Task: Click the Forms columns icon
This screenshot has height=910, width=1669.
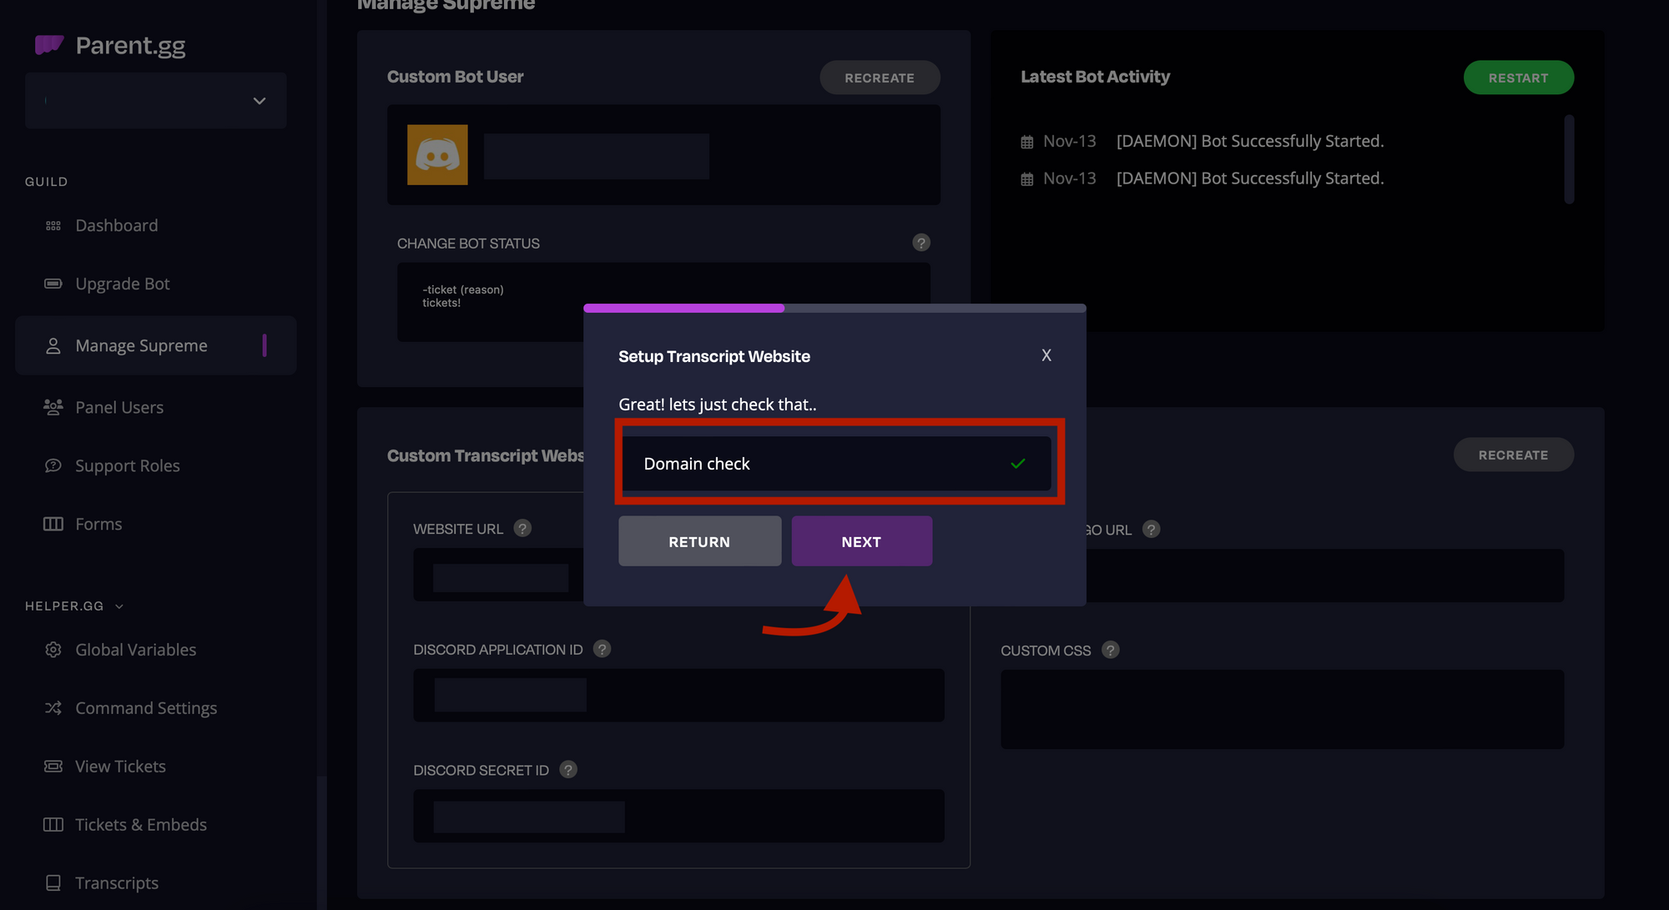Action: coord(53,524)
